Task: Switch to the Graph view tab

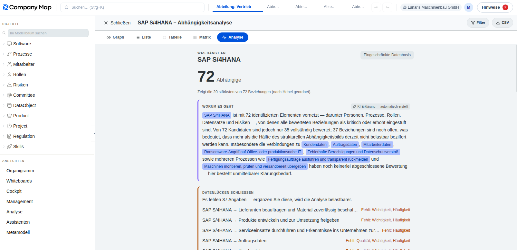Action: 115,37
